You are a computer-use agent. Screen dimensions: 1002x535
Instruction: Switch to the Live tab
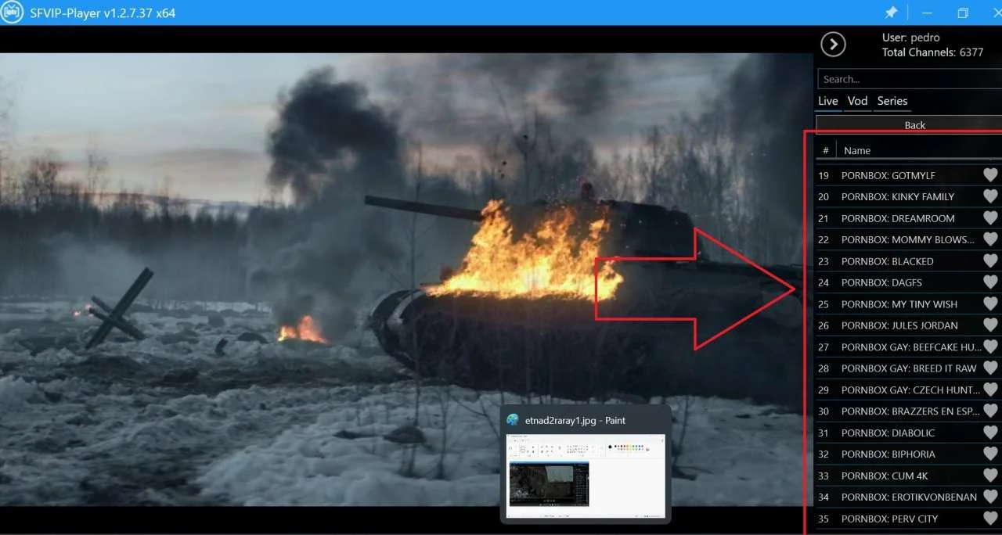828,101
